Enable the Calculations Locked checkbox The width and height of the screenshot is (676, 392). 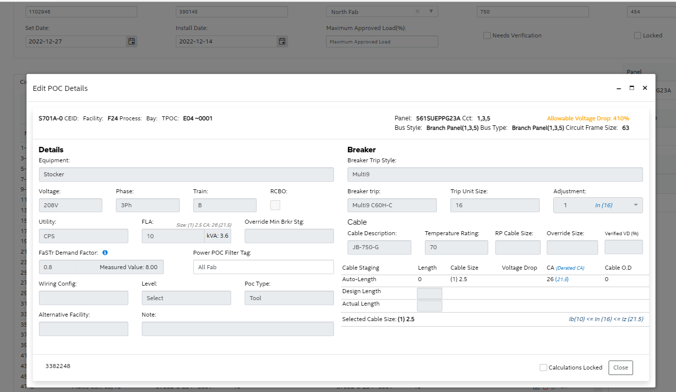point(543,368)
